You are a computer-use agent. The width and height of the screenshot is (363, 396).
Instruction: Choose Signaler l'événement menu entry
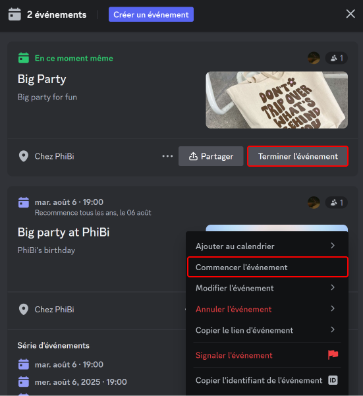(267, 355)
